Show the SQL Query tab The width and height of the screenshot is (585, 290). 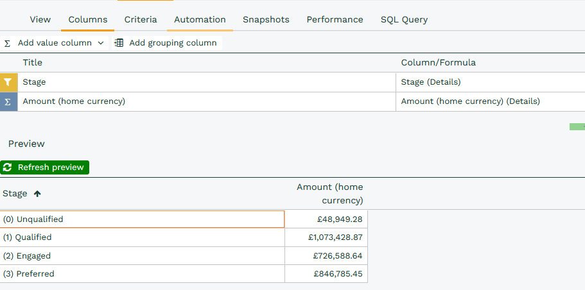[x=404, y=20]
